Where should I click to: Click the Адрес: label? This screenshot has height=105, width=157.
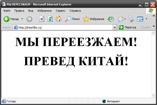(7, 27)
